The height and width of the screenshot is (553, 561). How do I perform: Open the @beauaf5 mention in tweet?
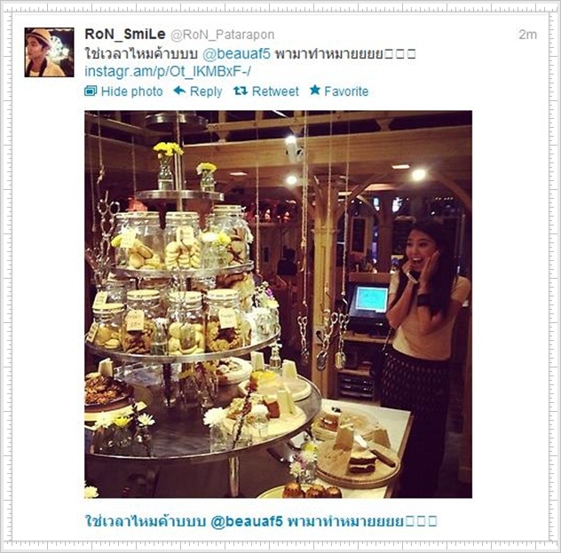[236, 54]
